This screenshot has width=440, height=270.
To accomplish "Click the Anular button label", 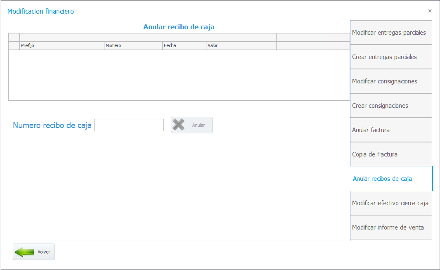I will click(x=199, y=125).
